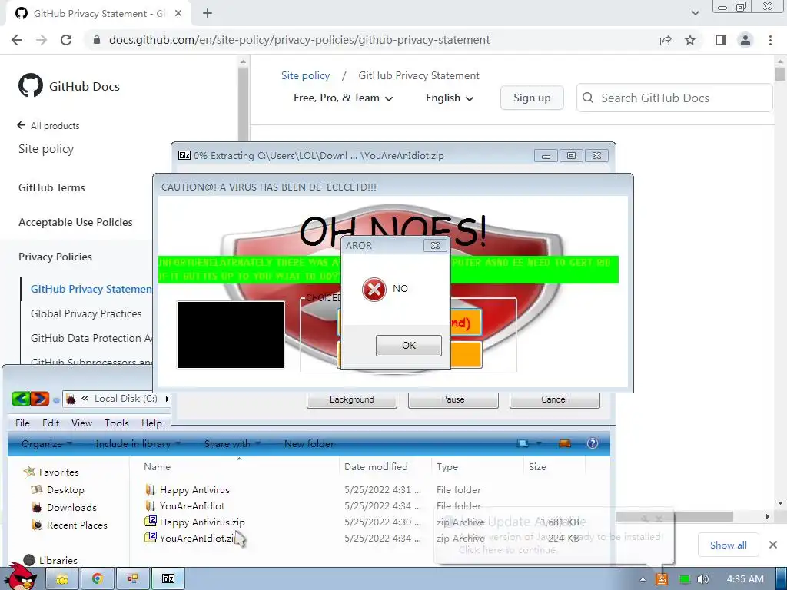Close the GitHub Privacy Statement tab

(178, 14)
